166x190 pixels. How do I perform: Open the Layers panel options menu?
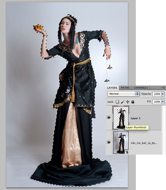(164, 88)
